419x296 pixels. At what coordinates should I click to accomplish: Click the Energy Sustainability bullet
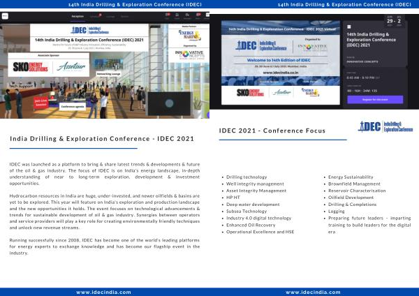tap(351, 177)
